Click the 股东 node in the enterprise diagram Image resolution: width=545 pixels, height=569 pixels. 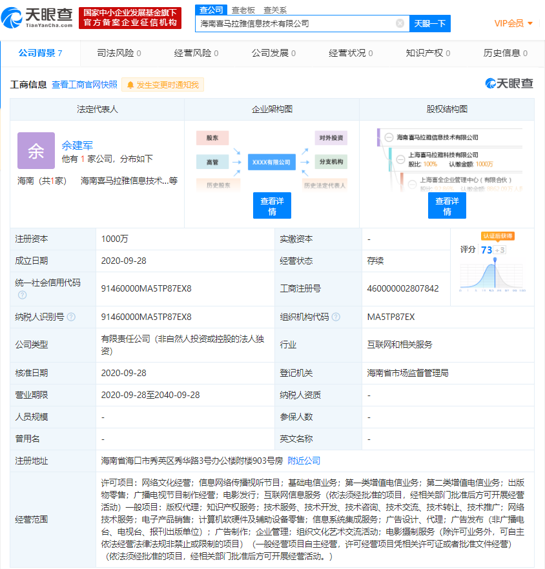214,139
